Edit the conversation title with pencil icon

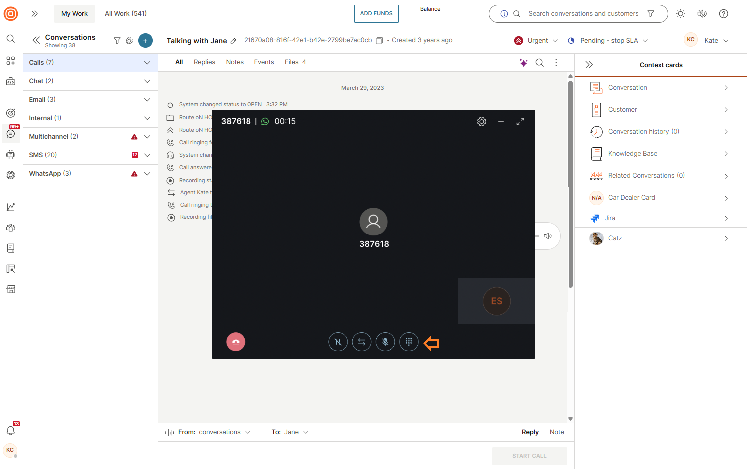click(x=233, y=41)
